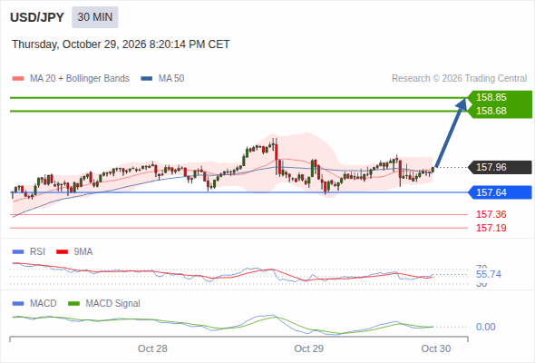
Task: Click the Oct 28 time axis label
Action: click(x=152, y=348)
